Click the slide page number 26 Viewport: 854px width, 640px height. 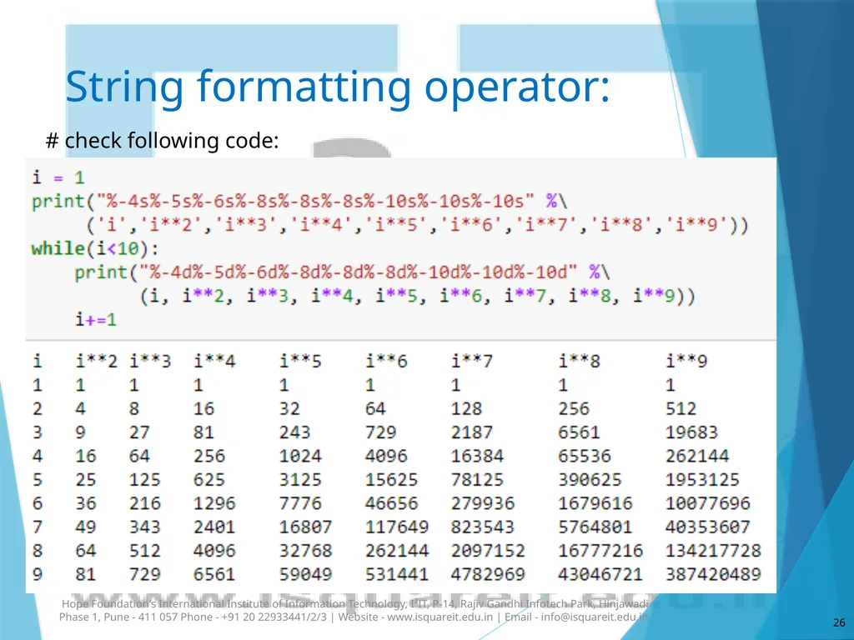839,622
